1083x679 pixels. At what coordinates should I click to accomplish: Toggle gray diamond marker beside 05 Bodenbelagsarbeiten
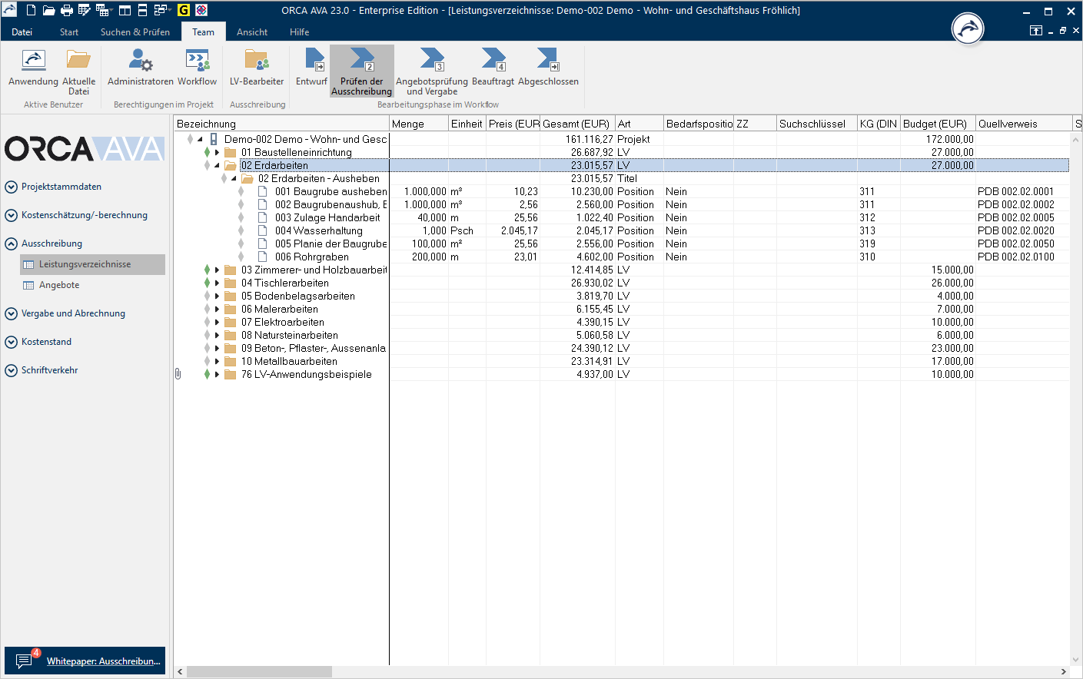pos(207,296)
